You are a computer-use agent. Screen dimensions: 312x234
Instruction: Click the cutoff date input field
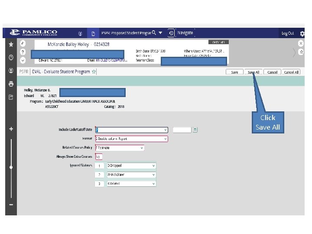tap(182, 130)
